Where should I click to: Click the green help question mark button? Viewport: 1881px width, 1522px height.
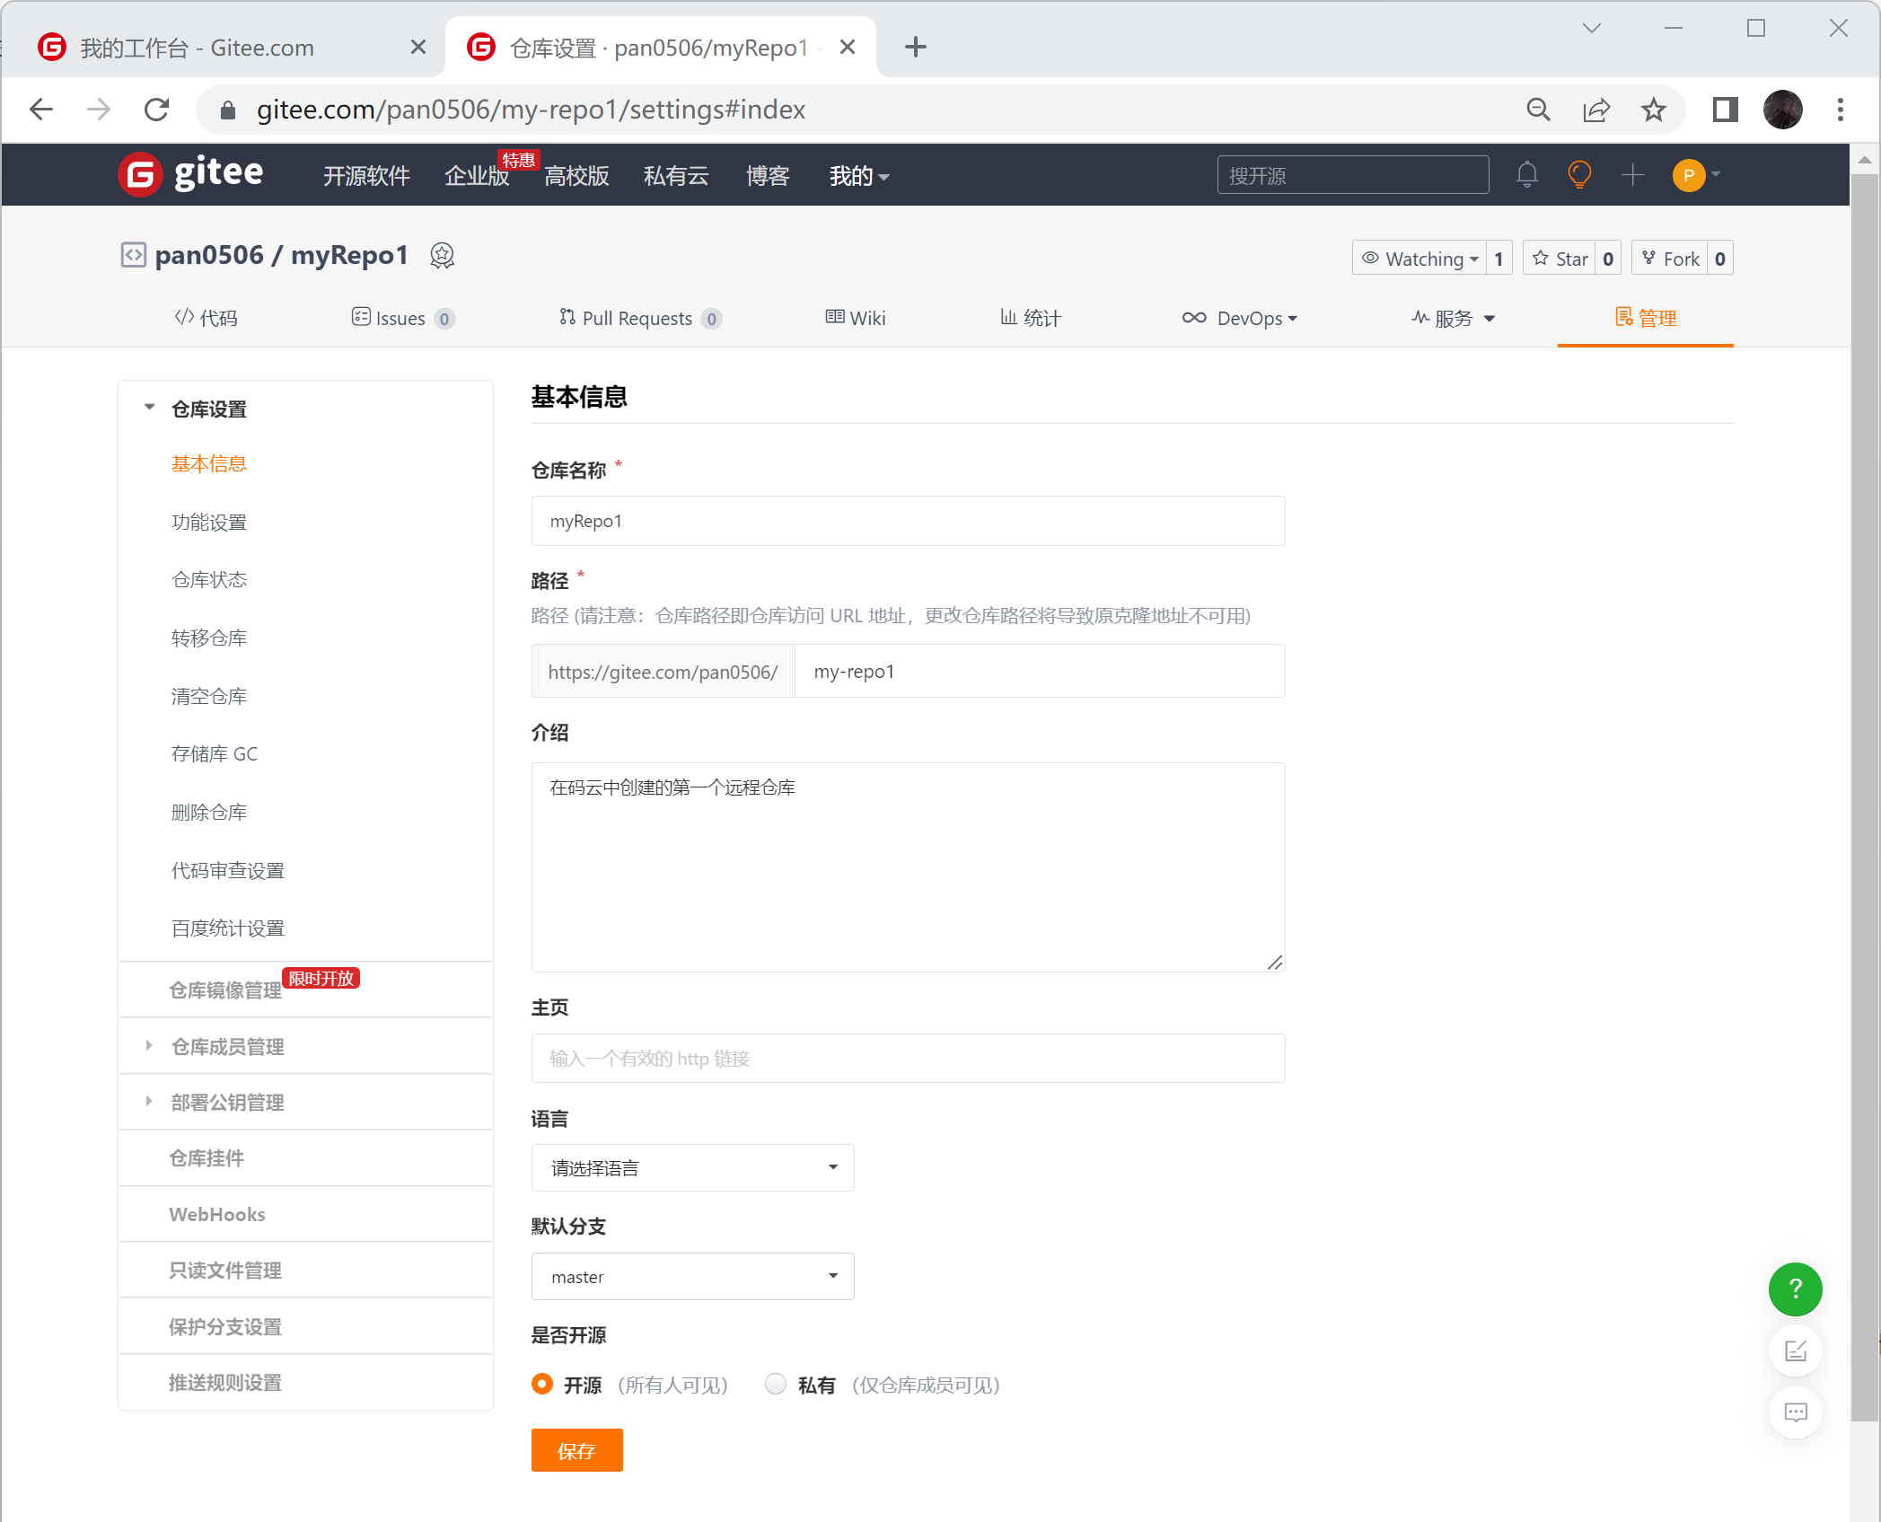coord(1795,1289)
